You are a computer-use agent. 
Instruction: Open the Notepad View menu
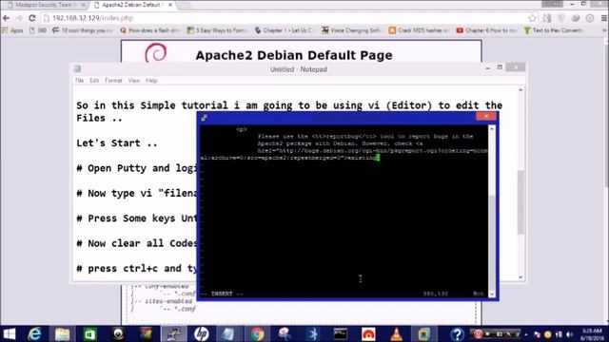(133, 80)
